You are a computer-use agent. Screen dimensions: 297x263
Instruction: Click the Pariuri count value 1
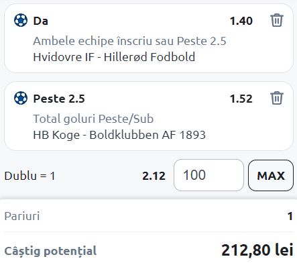coord(290,216)
